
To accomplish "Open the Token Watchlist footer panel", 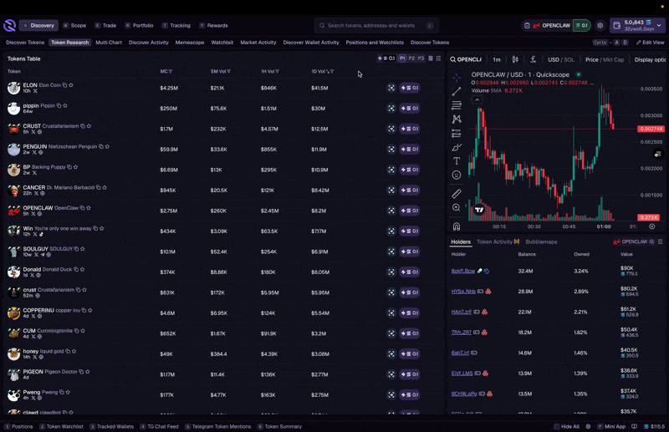I will [61, 426].
